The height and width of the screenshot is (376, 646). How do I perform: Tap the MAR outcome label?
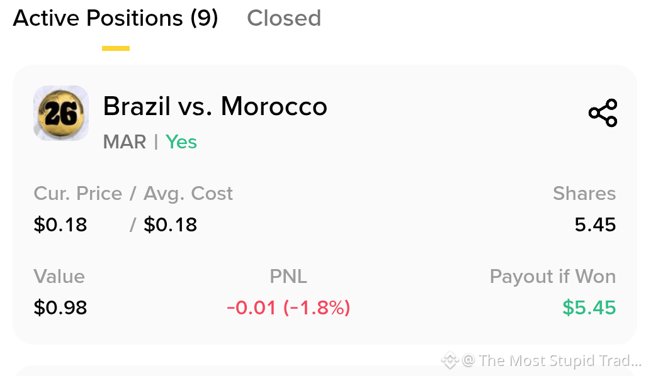(125, 142)
